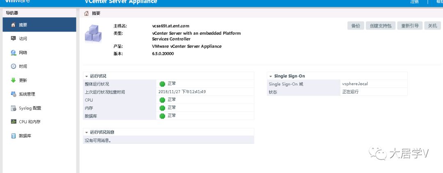Click the 正在运行 status value

351,92
